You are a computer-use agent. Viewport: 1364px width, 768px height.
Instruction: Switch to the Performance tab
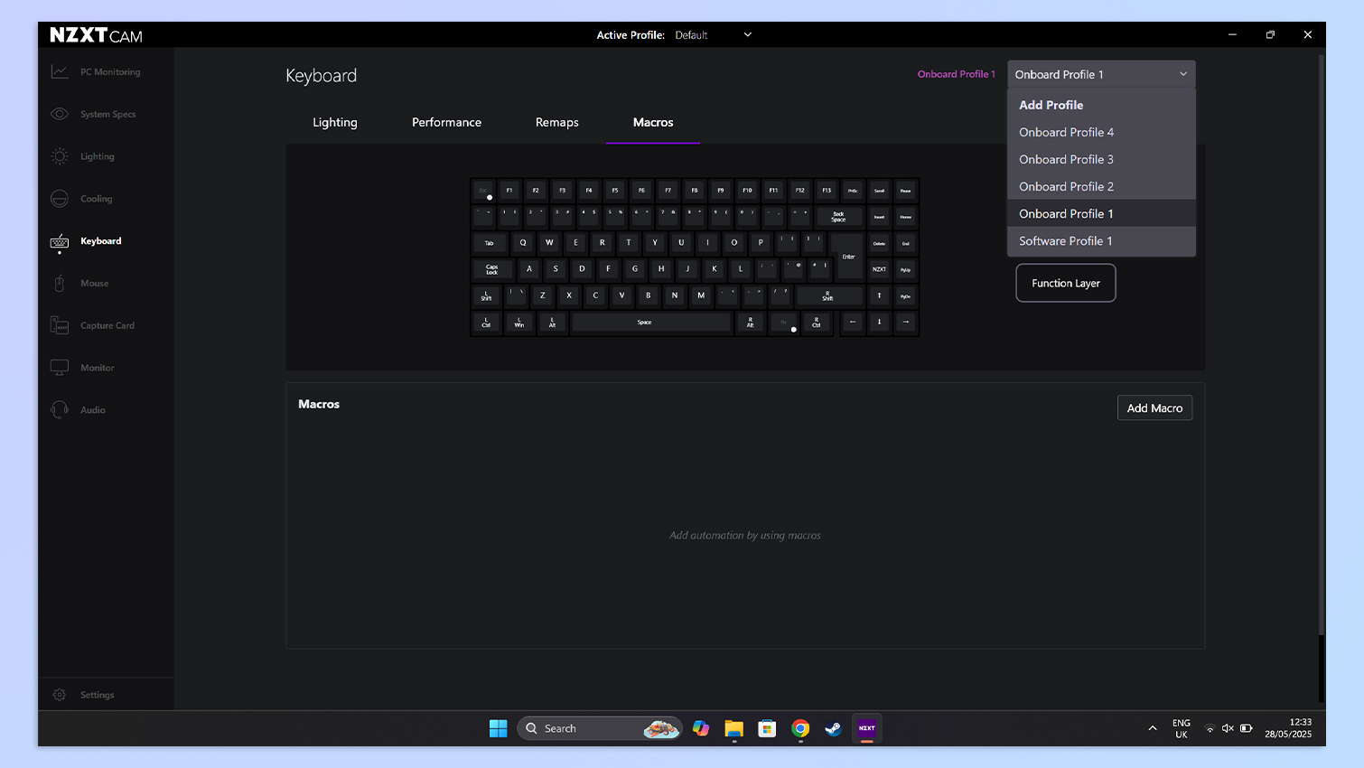(446, 123)
